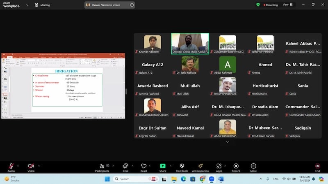This screenshot has height=184, width=328.
Task: Show more participants with the down chevron
Action: click(228, 142)
